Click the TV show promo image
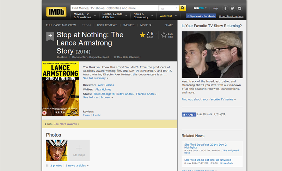The height and width of the screenshot is (171, 282). tap(212, 55)
